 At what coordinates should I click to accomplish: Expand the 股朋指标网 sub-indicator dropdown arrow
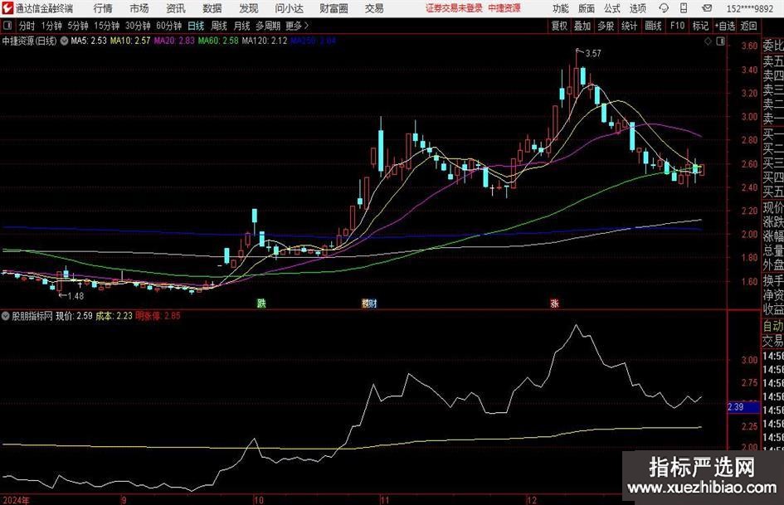(6, 316)
